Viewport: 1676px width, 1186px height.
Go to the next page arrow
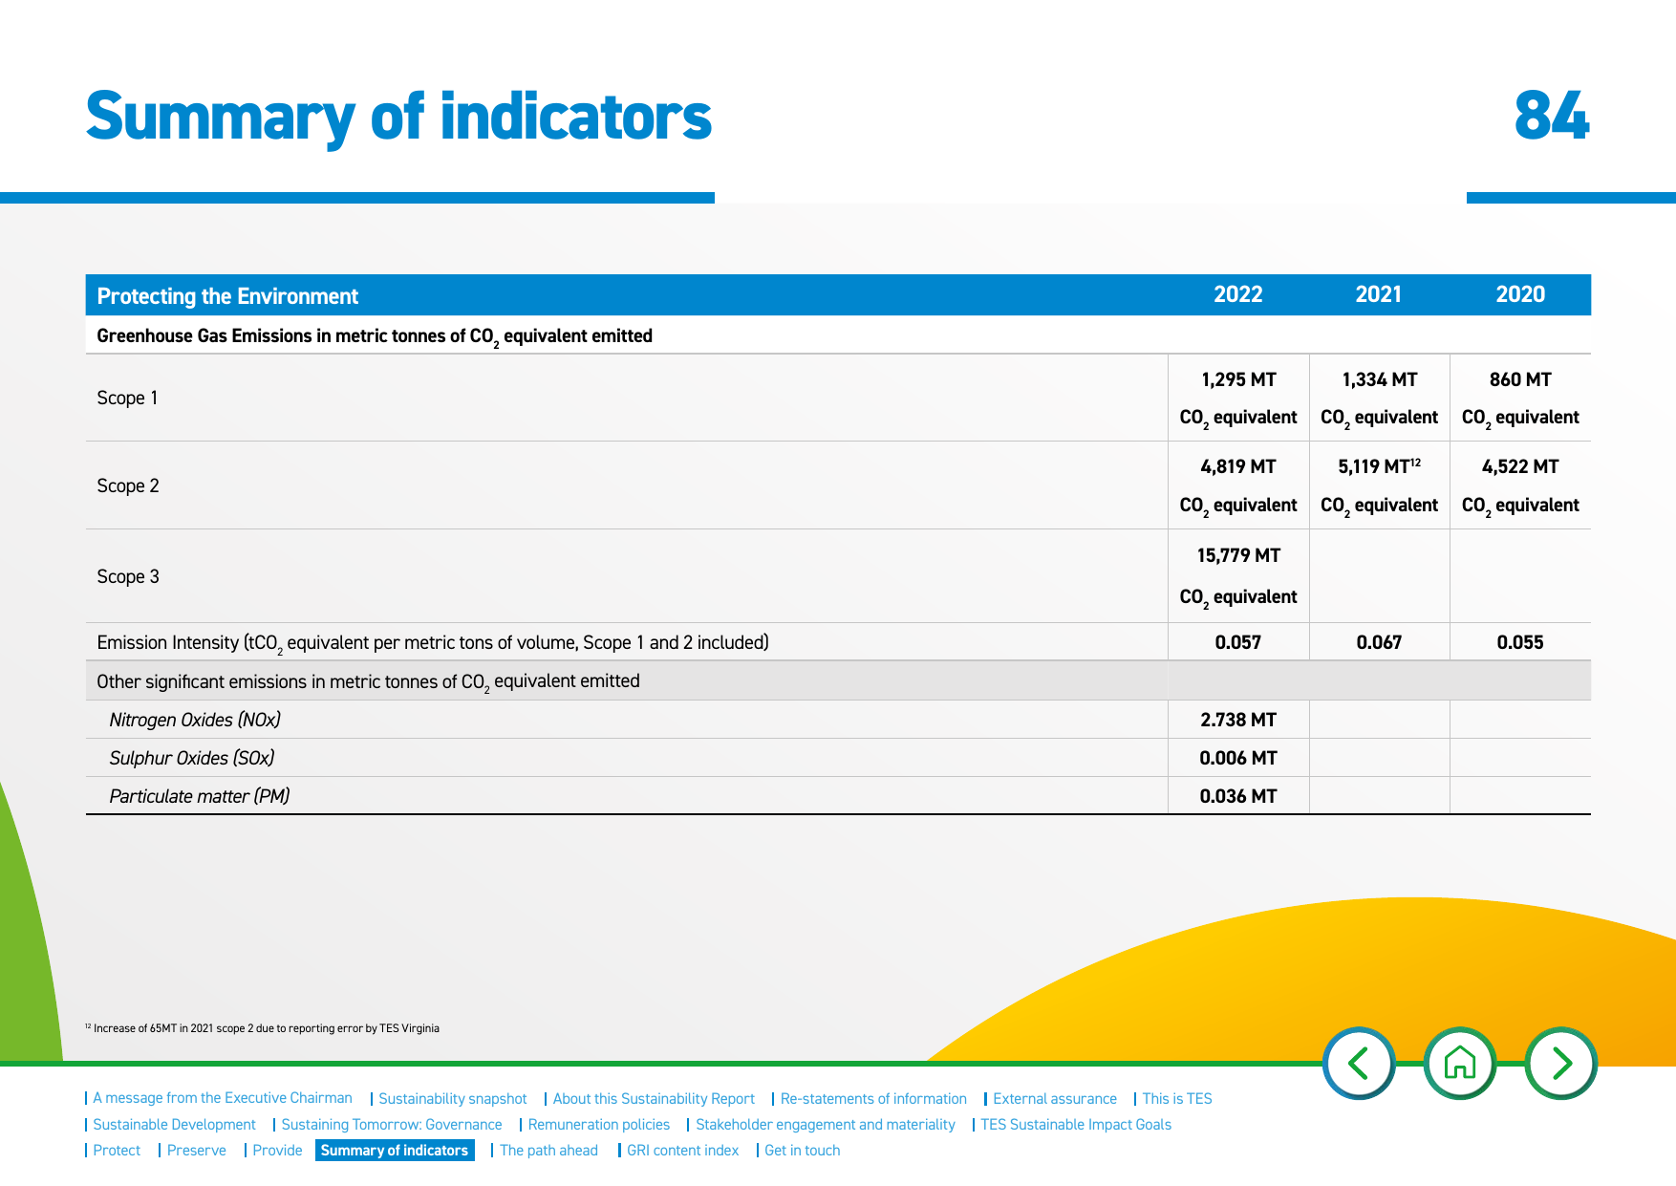coord(1561,1063)
